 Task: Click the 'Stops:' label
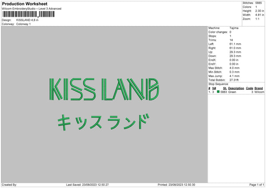tap(212, 36)
